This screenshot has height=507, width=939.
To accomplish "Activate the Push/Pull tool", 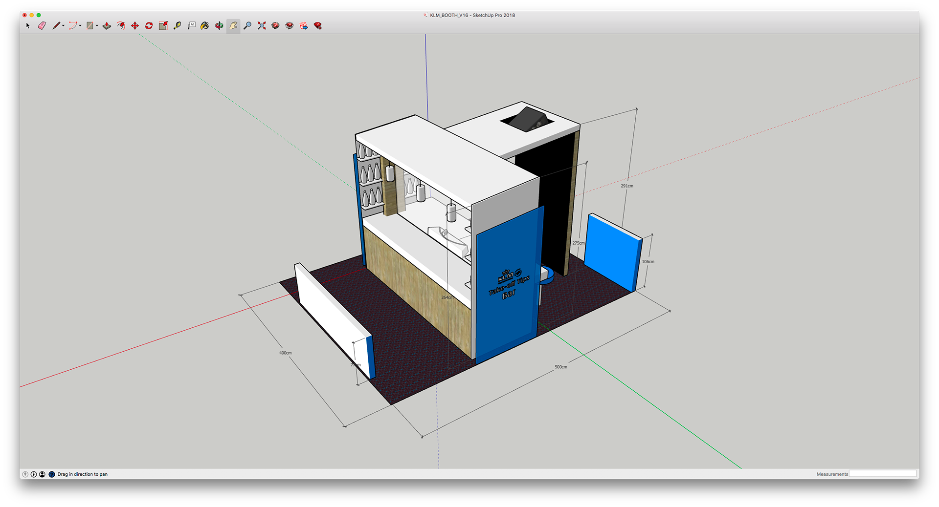I will point(107,25).
